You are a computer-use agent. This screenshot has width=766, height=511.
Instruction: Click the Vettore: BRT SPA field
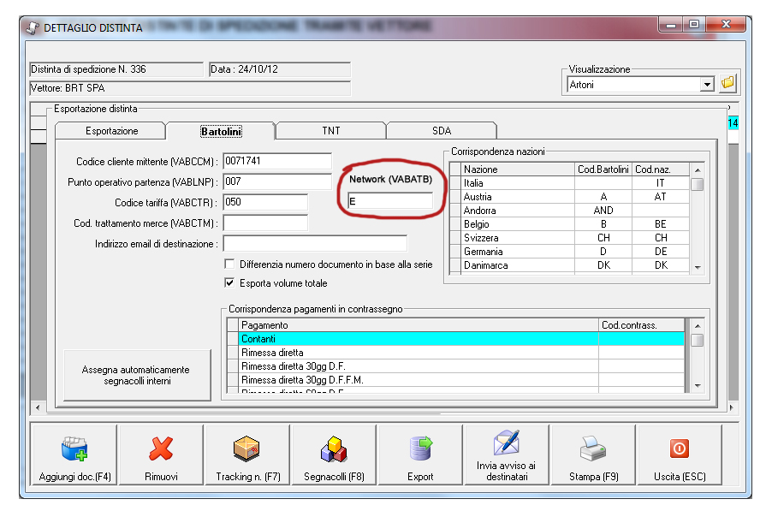click(190, 88)
